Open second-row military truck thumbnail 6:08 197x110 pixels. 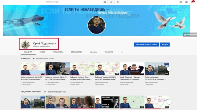[x=33, y=102]
